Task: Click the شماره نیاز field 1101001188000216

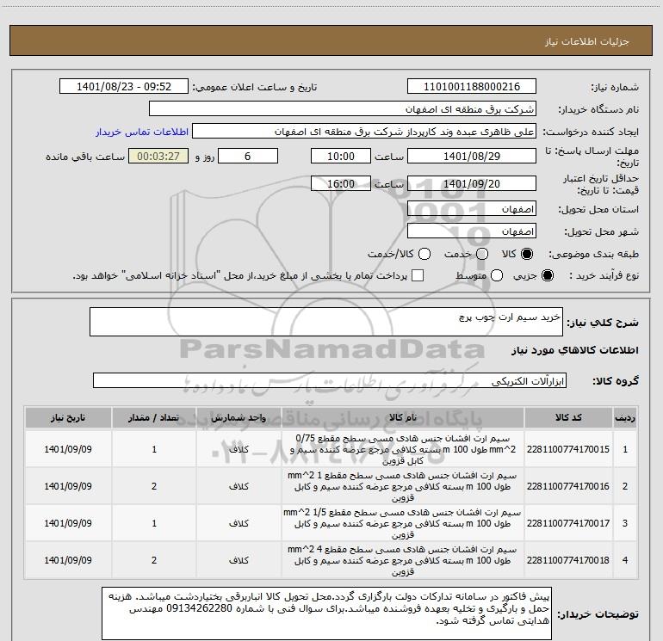Action: point(472,87)
